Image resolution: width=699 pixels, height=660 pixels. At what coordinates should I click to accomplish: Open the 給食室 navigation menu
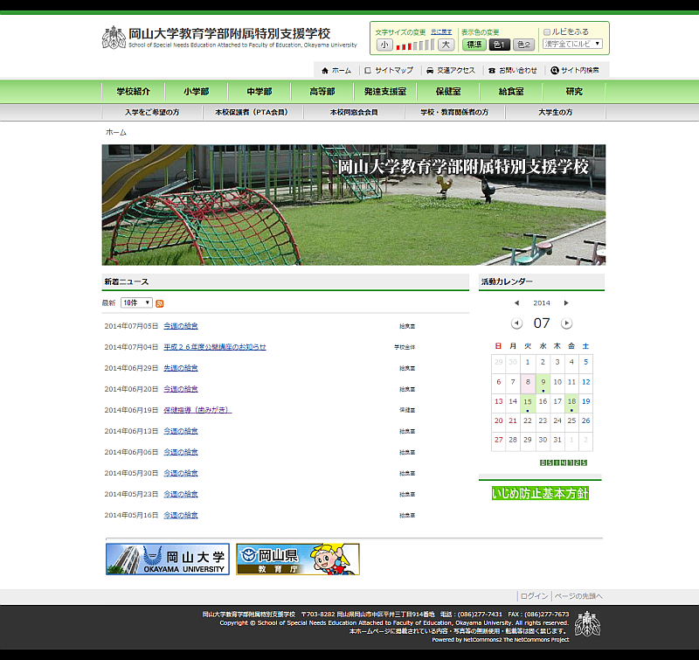(510, 92)
